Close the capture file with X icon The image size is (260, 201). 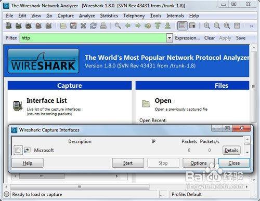click(83, 26)
